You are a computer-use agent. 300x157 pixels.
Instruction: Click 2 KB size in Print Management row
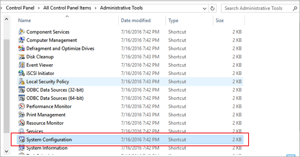[x=237, y=115]
